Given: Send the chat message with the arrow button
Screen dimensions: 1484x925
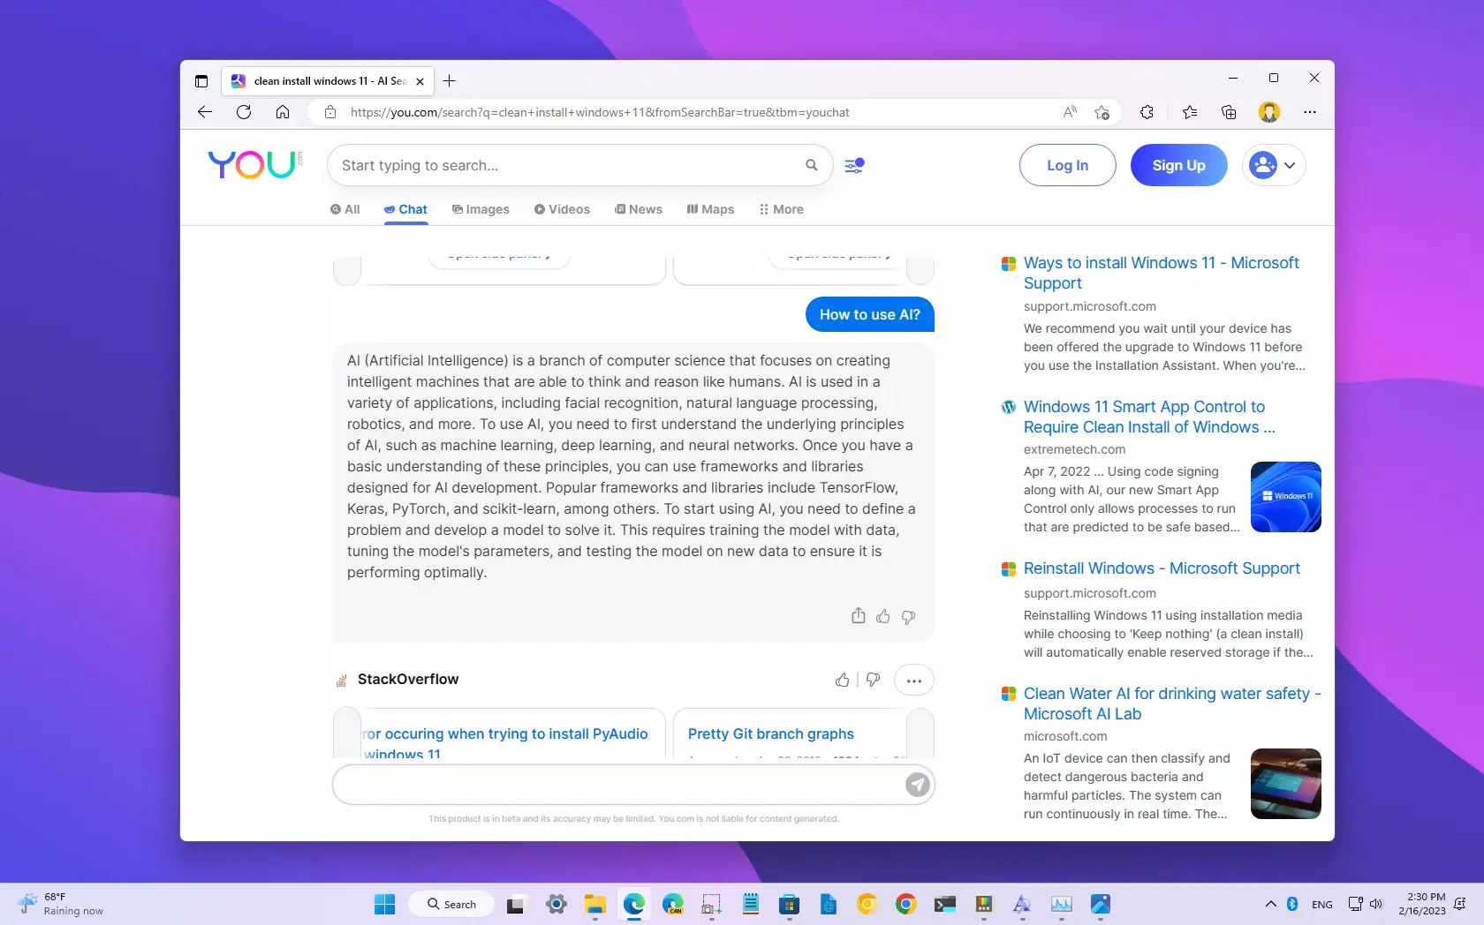Looking at the screenshot, I should point(918,785).
